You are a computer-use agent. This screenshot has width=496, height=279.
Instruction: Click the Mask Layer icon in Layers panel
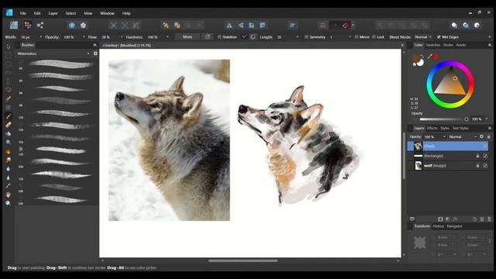click(x=440, y=219)
